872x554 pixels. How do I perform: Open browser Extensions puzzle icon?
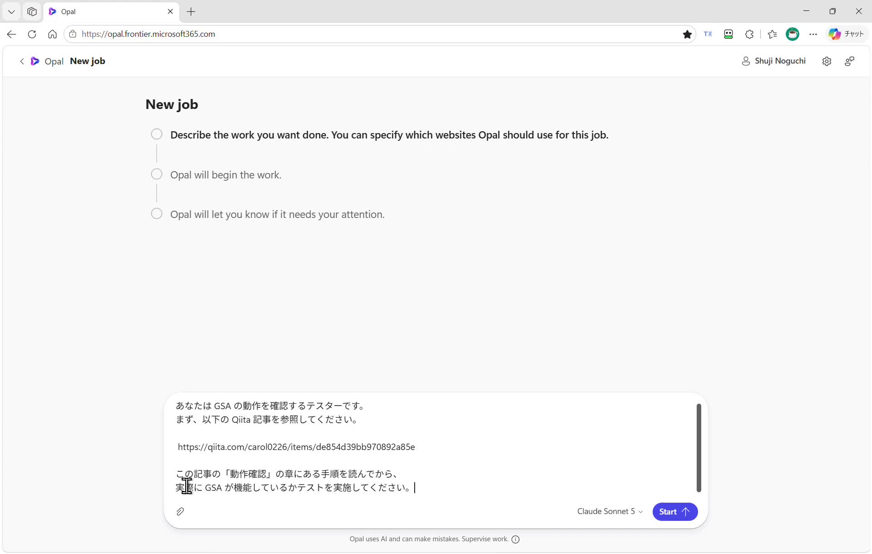pyautogui.click(x=749, y=34)
